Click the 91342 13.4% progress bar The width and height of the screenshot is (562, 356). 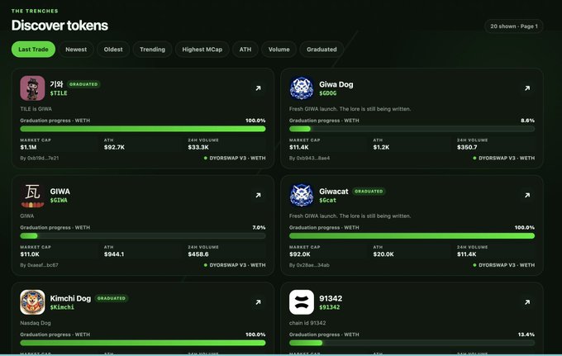point(412,343)
